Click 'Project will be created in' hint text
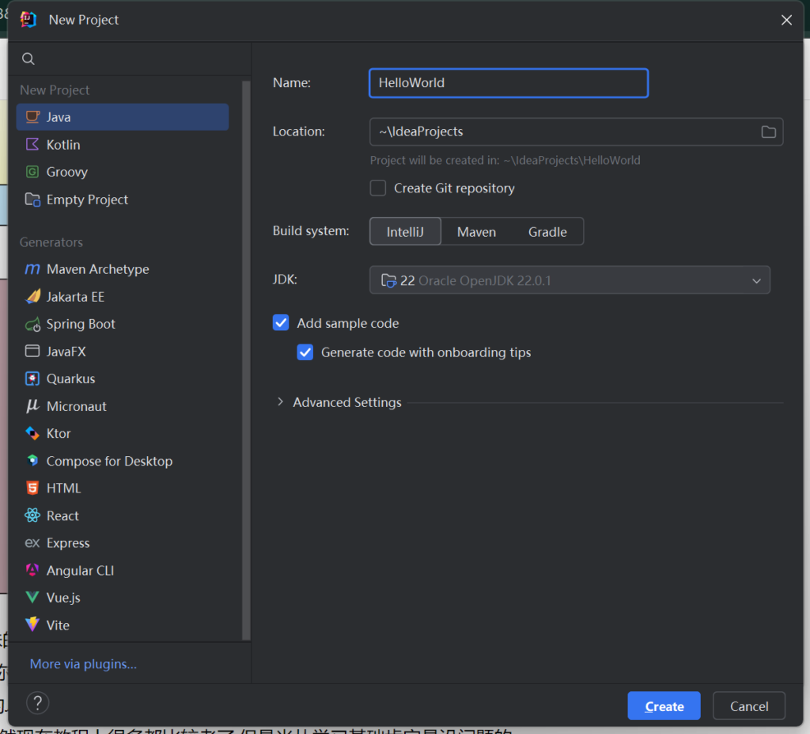 (x=505, y=161)
